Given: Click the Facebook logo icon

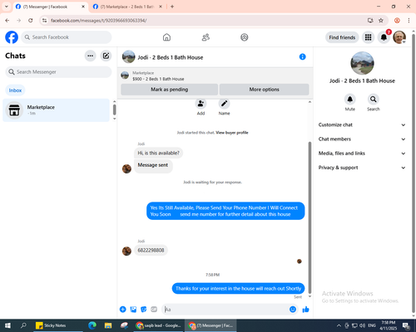Looking at the screenshot, I should click(x=12, y=37).
